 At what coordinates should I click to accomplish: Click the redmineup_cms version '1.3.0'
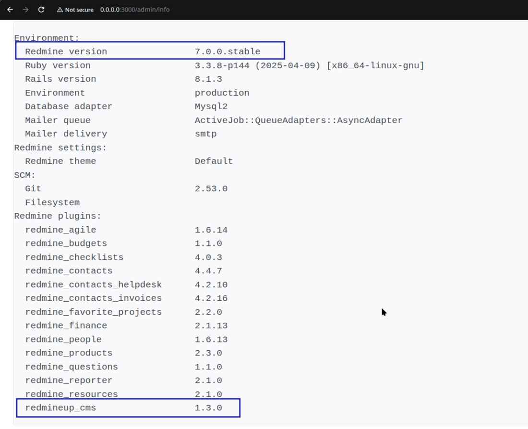(208, 408)
